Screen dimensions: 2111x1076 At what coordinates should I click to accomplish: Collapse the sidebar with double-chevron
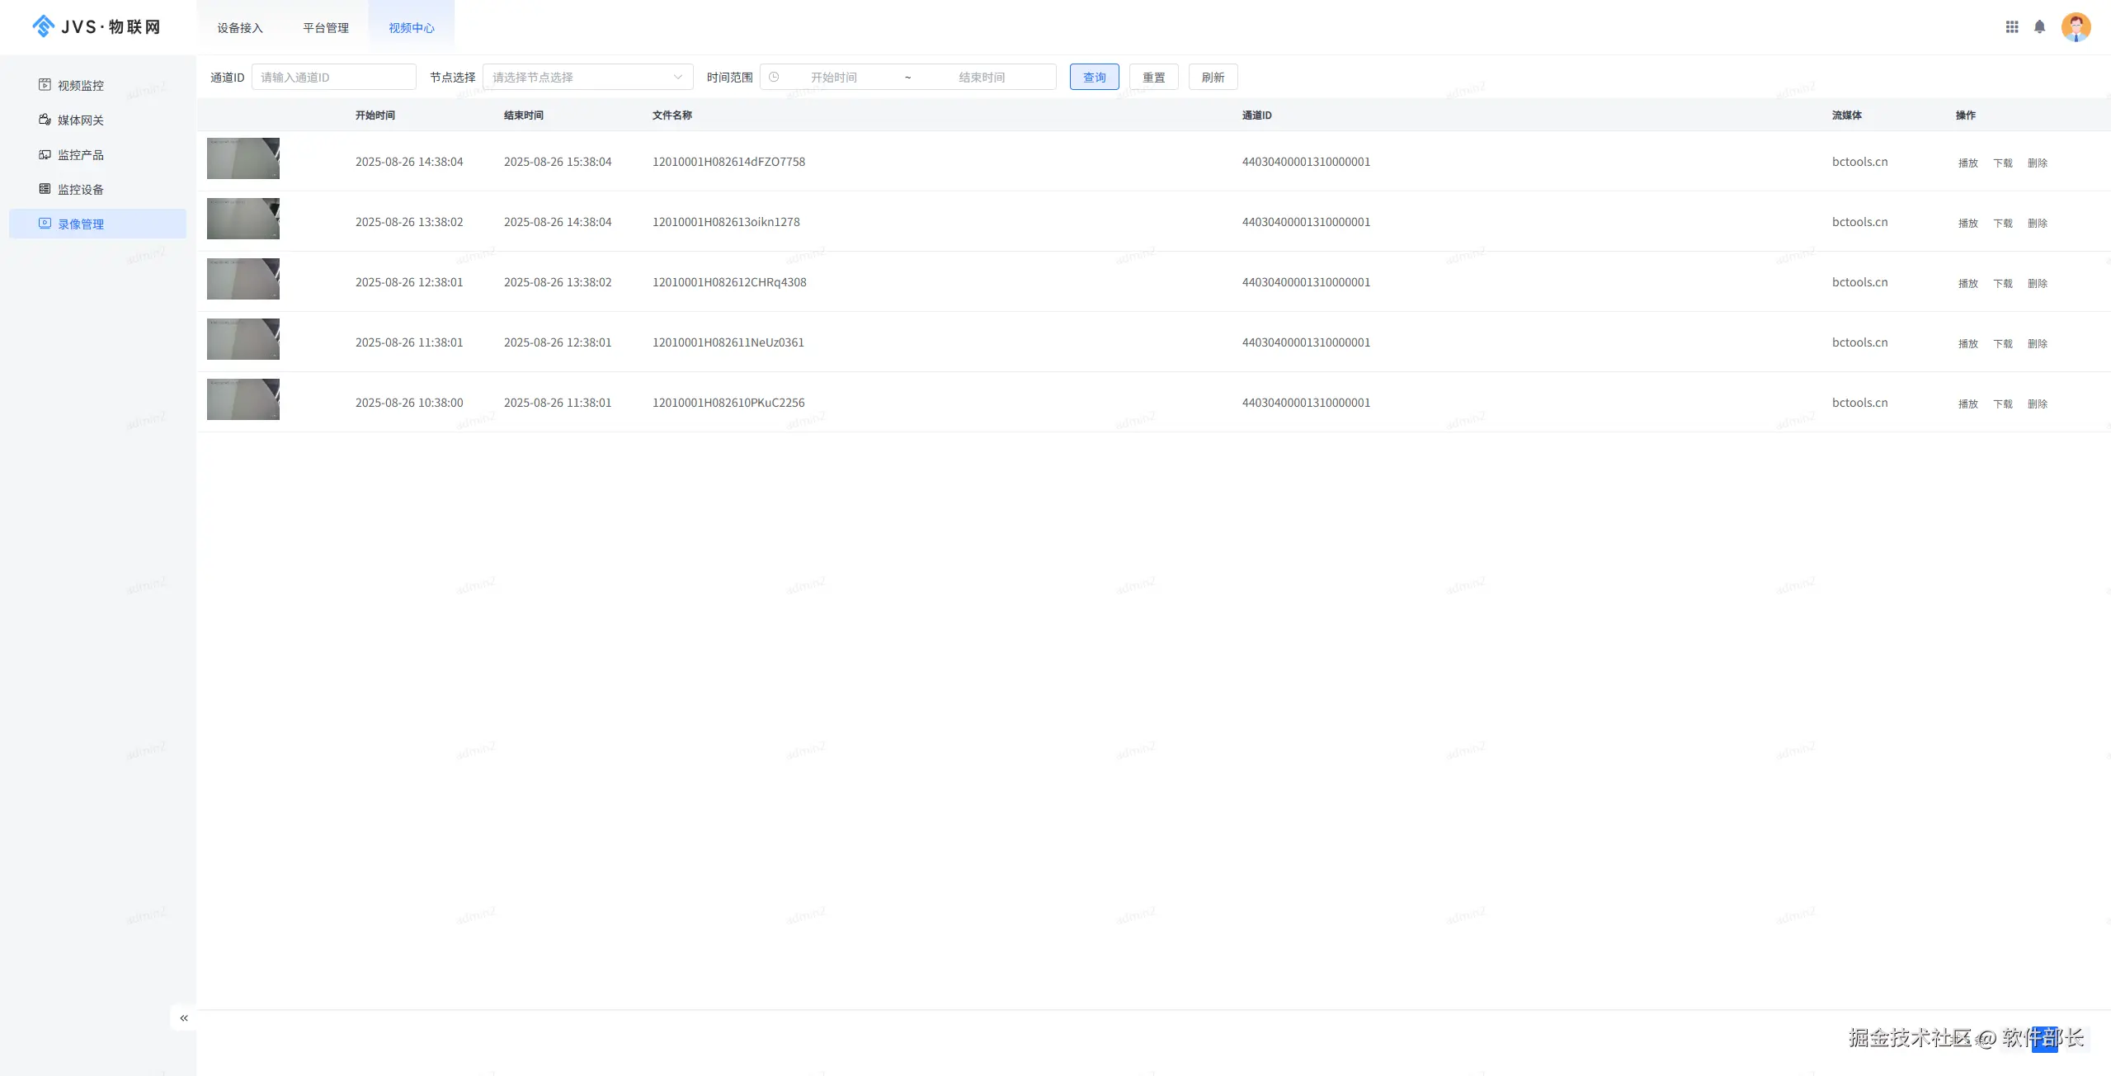point(184,1017)
